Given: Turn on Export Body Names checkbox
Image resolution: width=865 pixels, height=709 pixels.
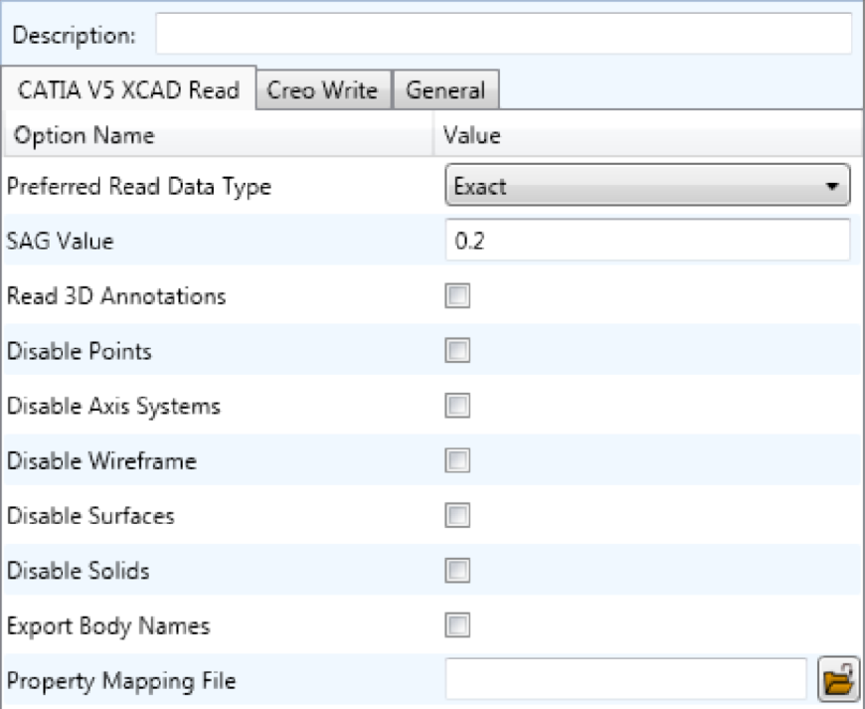Looking at the screenshot, I should 457,625.
